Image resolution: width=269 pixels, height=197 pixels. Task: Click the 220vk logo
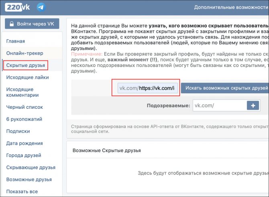click(x=17, y=7)
